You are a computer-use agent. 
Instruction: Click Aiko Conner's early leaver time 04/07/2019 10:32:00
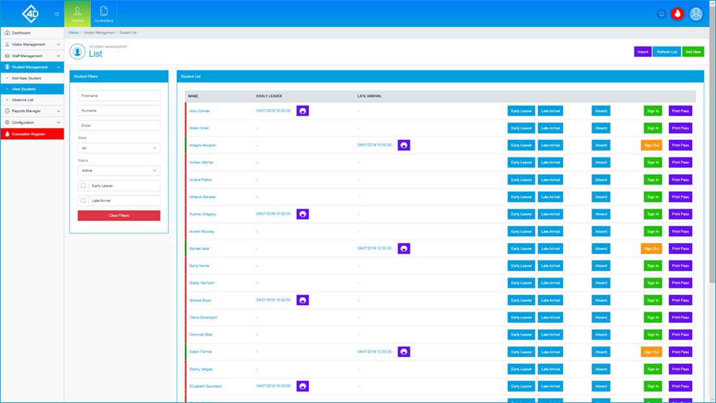tap(273, 111)
